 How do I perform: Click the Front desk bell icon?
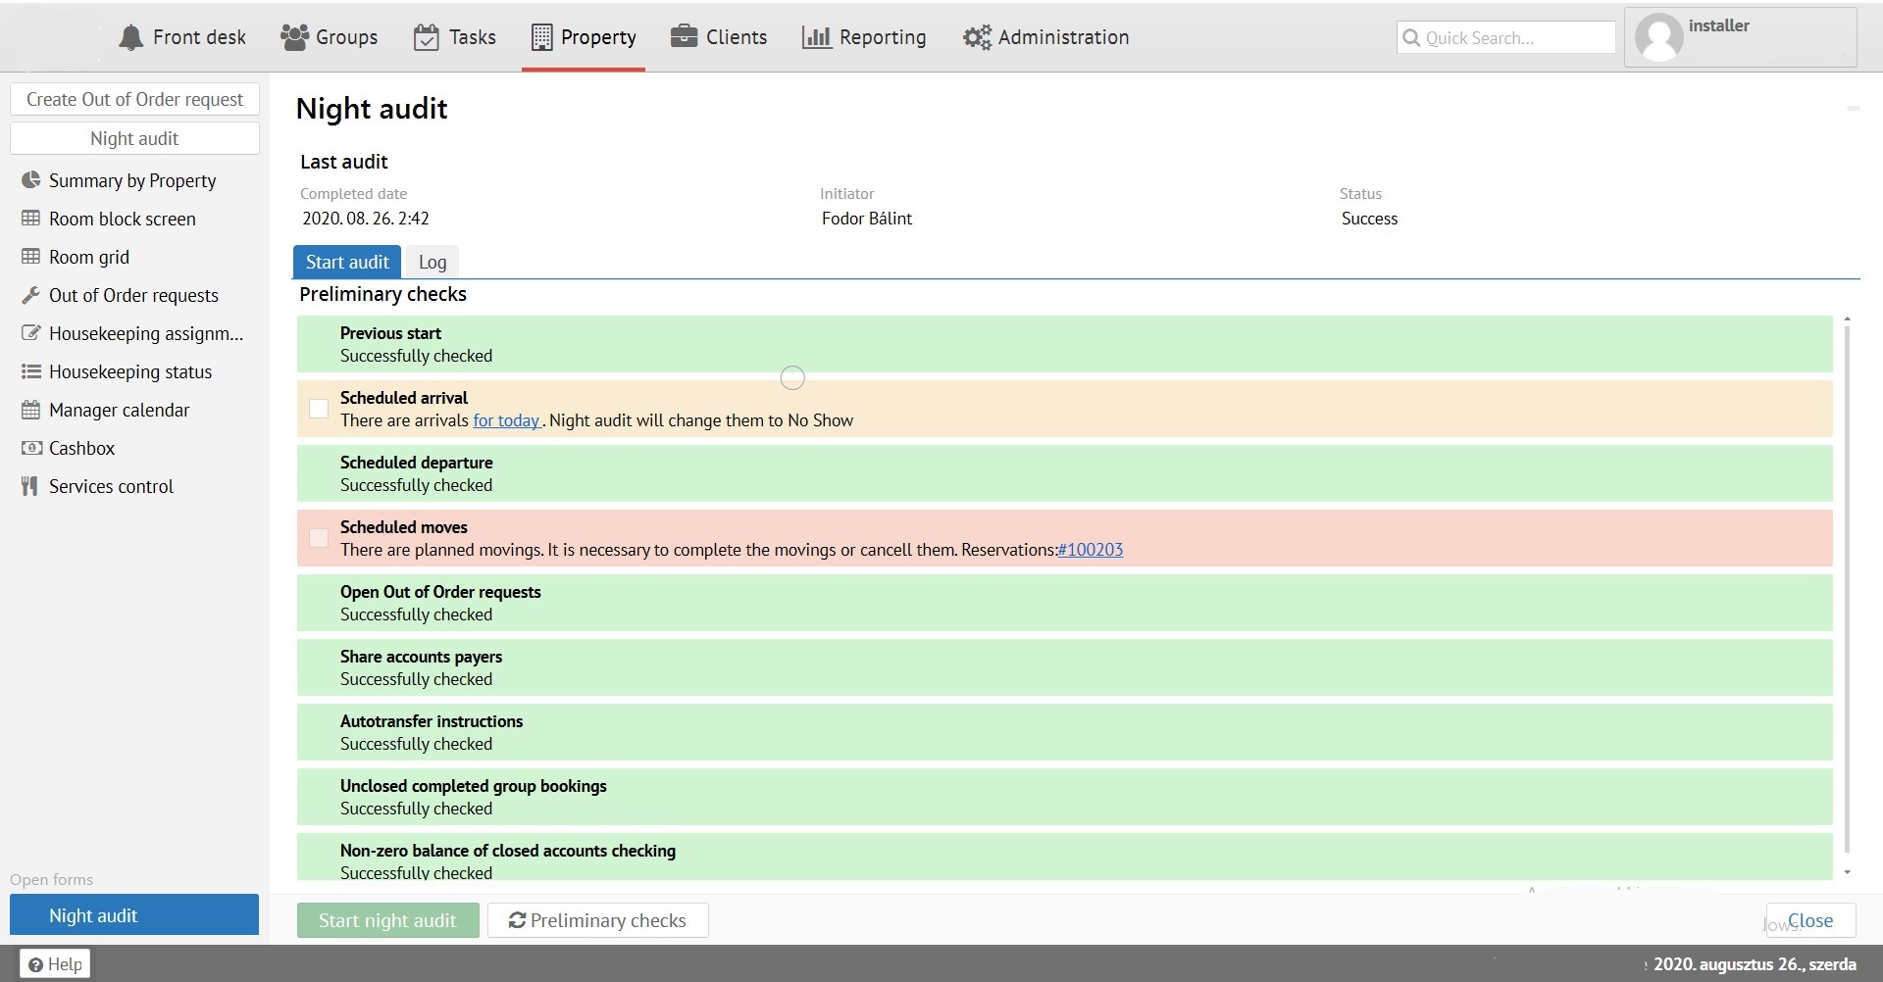coord(130,37)
